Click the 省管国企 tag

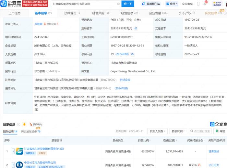coord(30,153)
